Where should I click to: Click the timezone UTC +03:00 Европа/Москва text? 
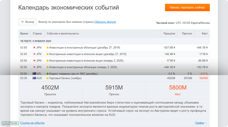[193, 23]
